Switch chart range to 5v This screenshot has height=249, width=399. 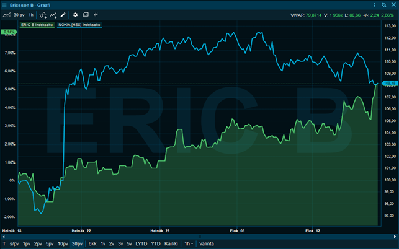tap(129, 243)
